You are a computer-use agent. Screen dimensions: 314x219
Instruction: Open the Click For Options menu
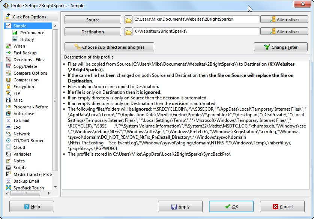pos(31,17)
